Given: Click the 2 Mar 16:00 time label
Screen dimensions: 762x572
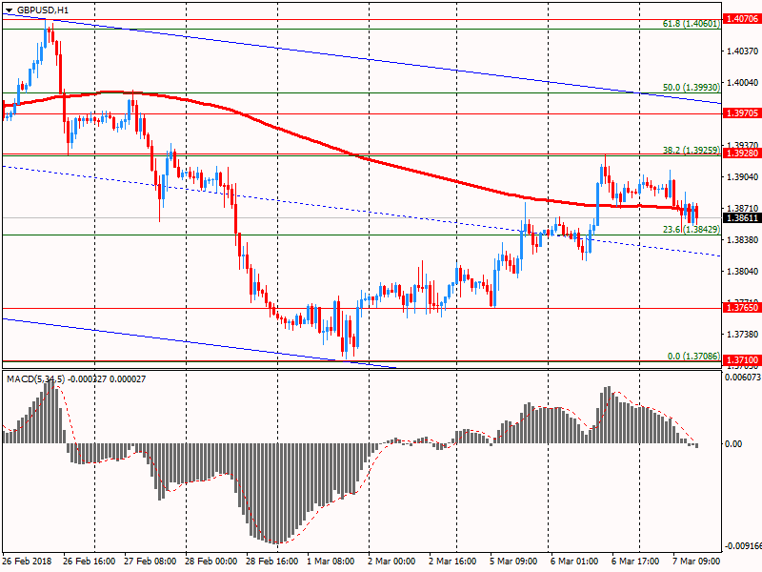Looking at the screenshot, I should (x=452, y=561).
